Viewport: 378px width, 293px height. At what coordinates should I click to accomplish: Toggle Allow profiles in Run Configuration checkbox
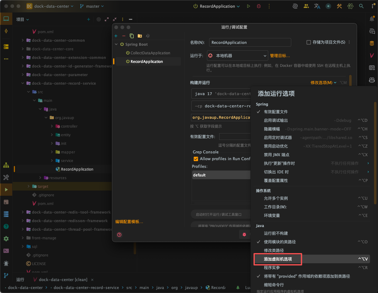[x=196, y=159]
